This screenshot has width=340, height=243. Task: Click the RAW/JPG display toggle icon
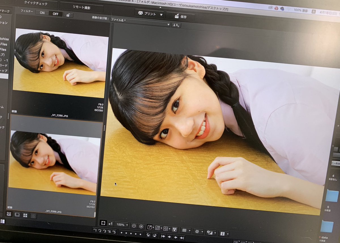coord(9,214)
